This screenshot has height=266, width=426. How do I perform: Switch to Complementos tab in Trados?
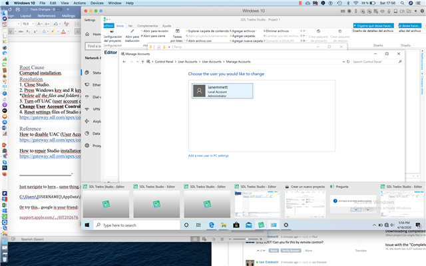(147, 26)
